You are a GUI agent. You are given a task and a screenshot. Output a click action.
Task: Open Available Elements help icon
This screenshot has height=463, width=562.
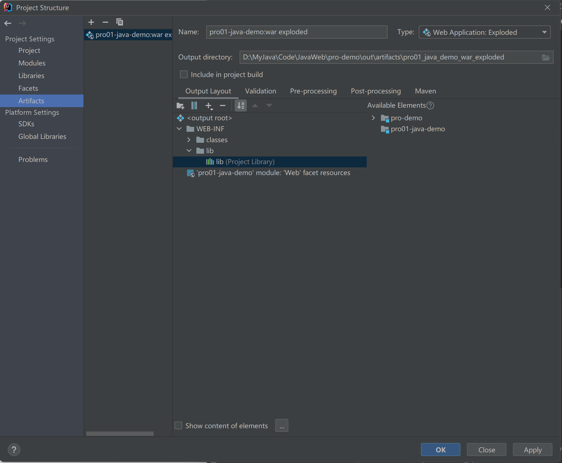(431, 105)
